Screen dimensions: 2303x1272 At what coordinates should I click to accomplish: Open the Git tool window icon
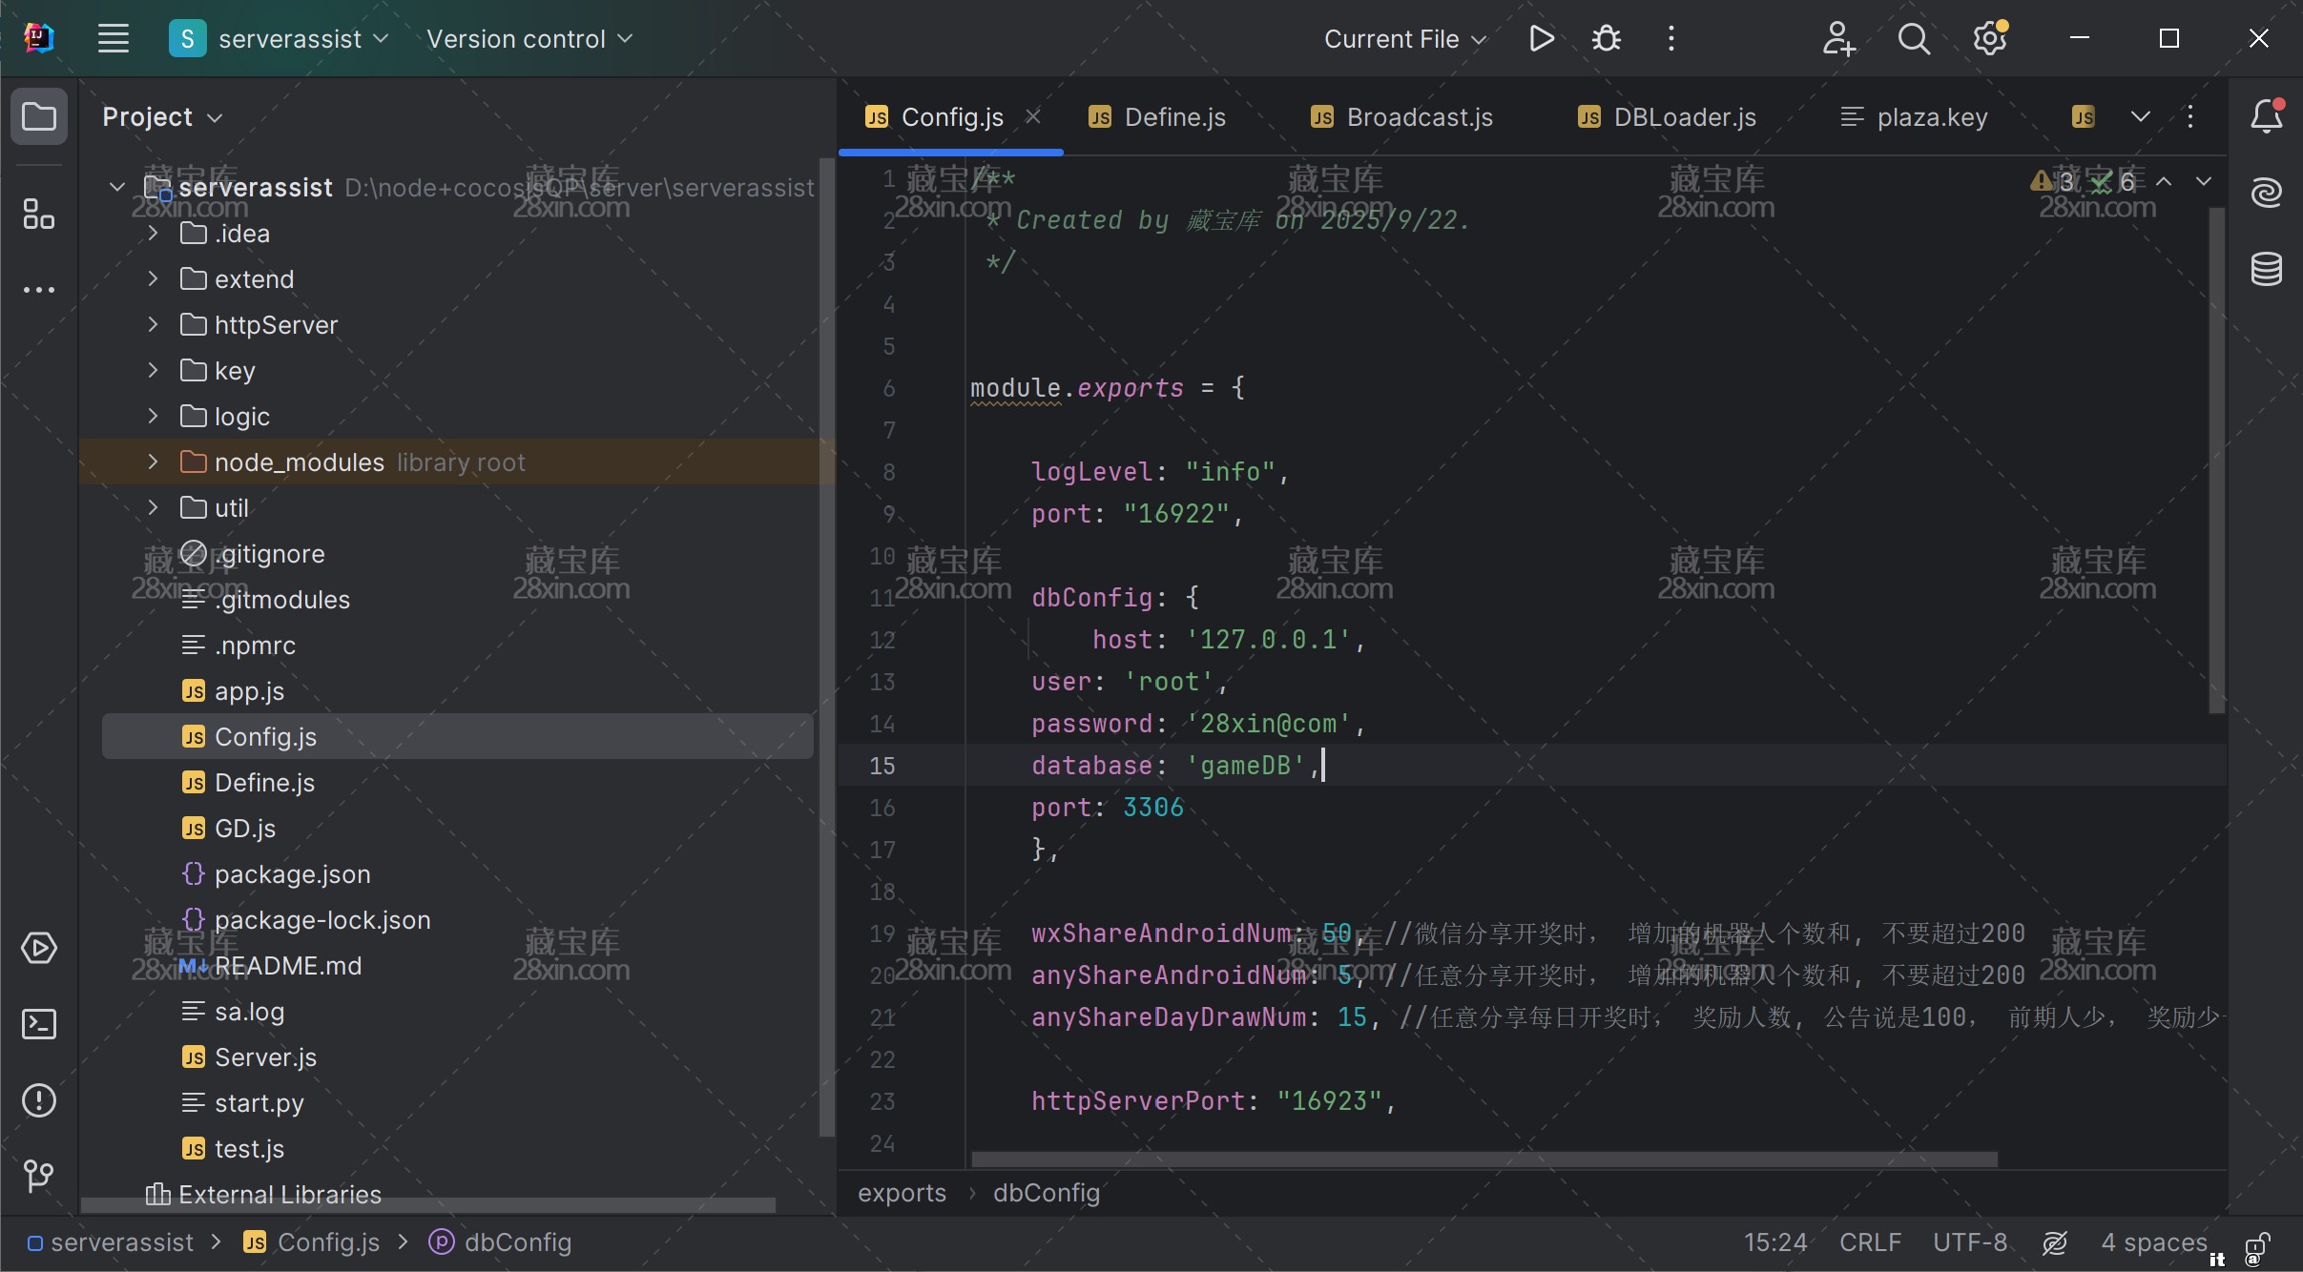pyautogui.click(x=39, y=1176)
